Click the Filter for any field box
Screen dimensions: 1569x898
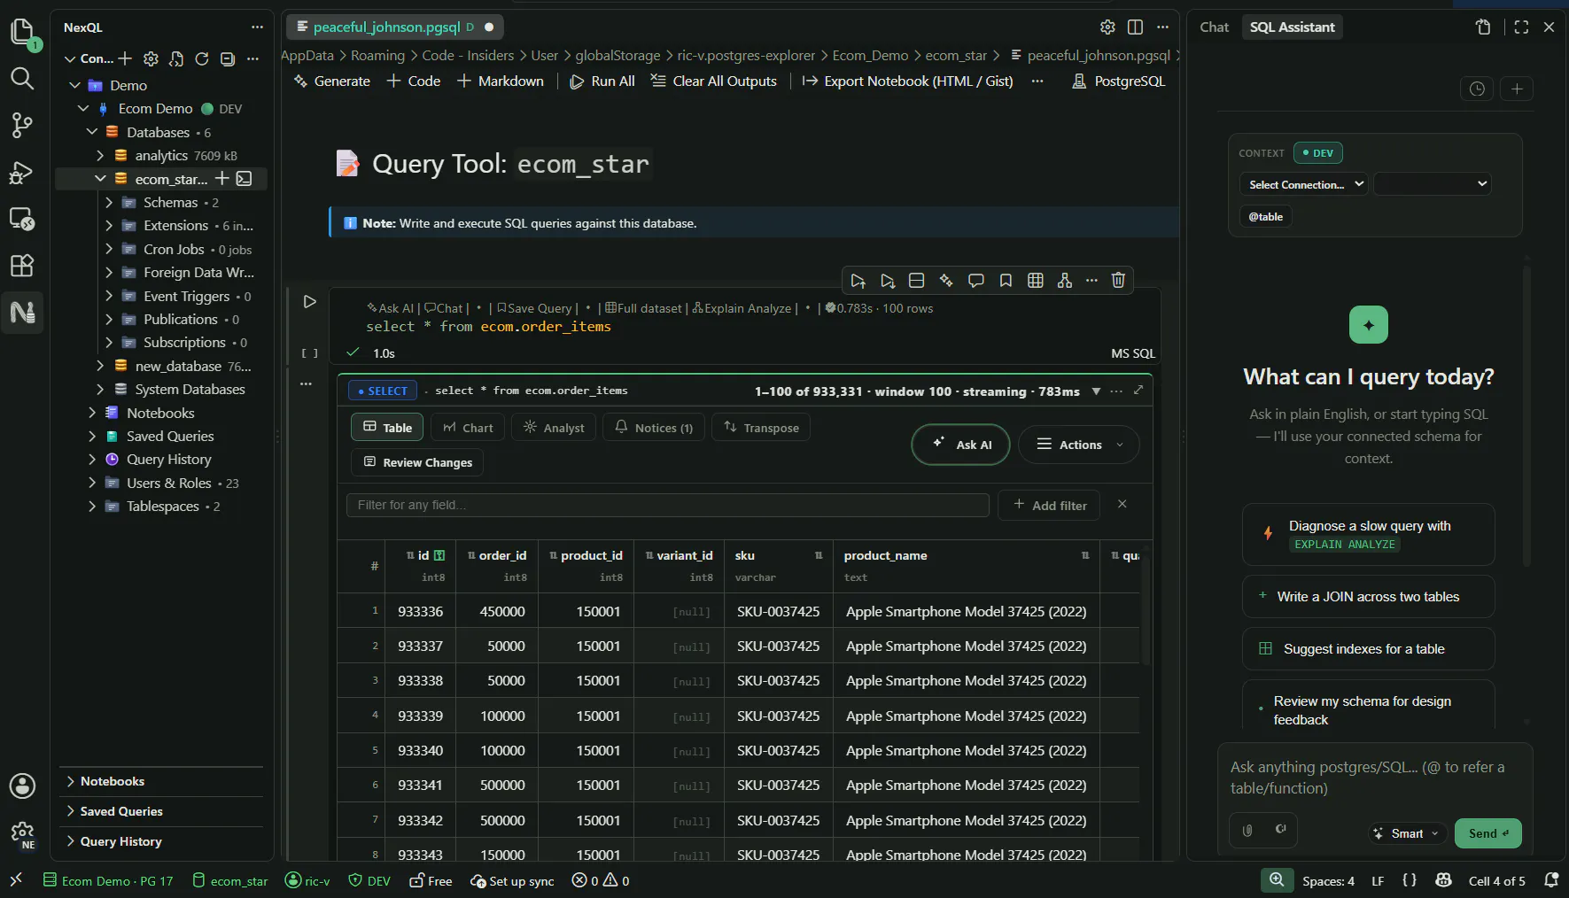point(668,505)
